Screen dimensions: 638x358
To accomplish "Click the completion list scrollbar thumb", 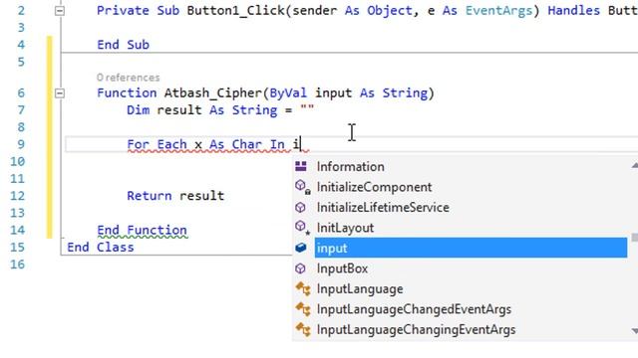I will tap(635, 238).
